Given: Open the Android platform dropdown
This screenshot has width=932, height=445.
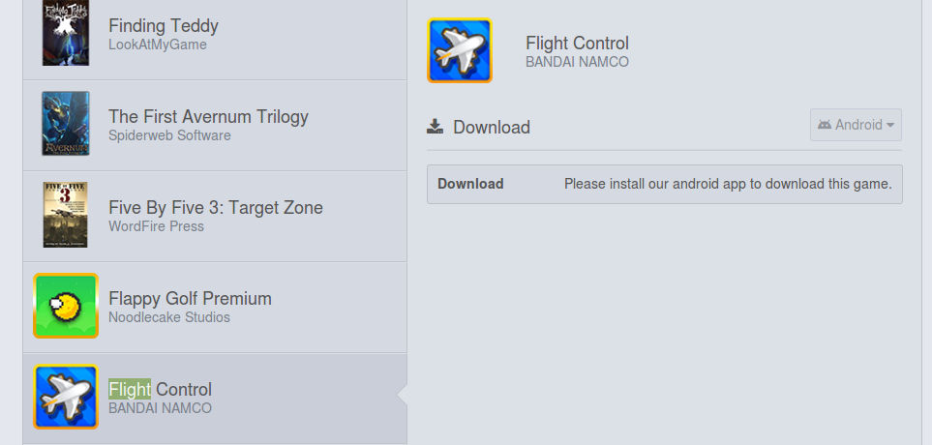Looking at the screenshot, I should coord(856,125).
